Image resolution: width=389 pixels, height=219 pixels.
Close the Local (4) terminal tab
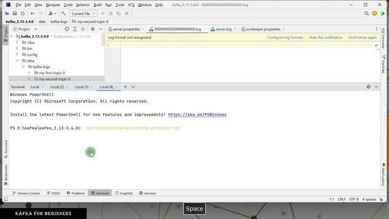click(x=116, y=87)
